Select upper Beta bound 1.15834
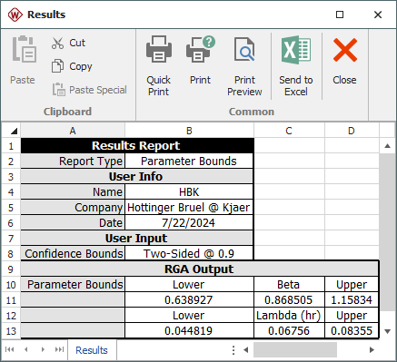The height and width of the screenshot is (362, 397). click(x=352, y=300)
